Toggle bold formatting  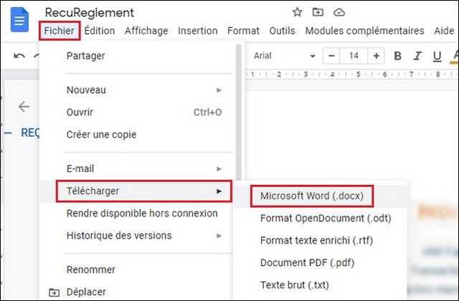[x=397, y=56]
